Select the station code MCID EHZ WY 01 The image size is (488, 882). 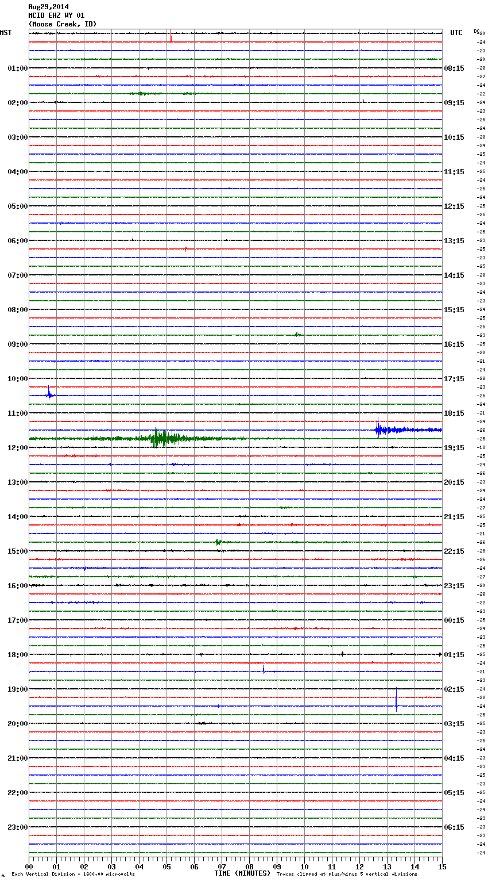[x=56, y=16]
